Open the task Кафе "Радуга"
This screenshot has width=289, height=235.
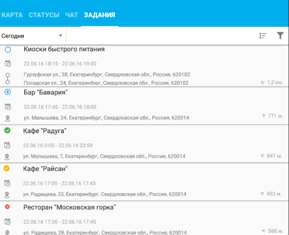click(x=45, y=131)
